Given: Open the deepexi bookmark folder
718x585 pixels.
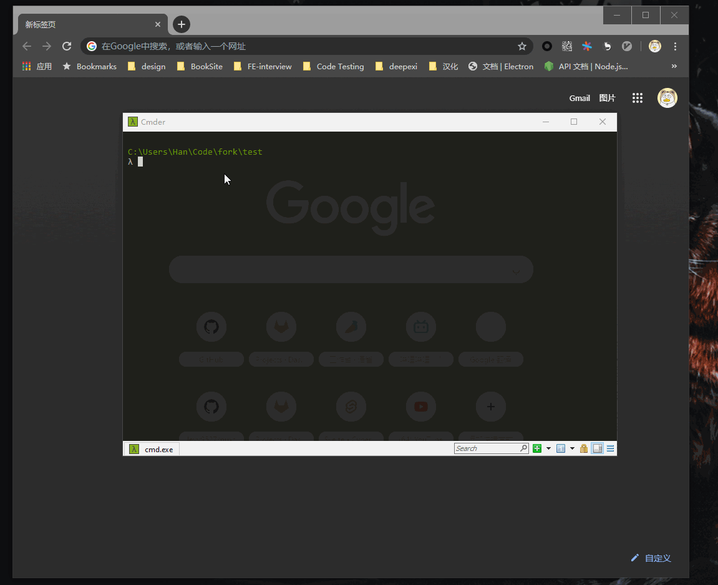Looking at the screenshot, I should coord(397,66).
